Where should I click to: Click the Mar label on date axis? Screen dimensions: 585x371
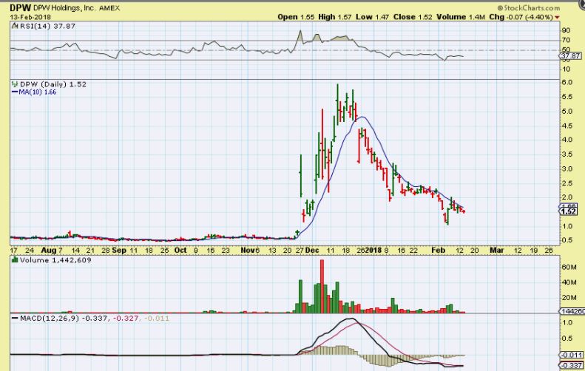tap(496, 251)
